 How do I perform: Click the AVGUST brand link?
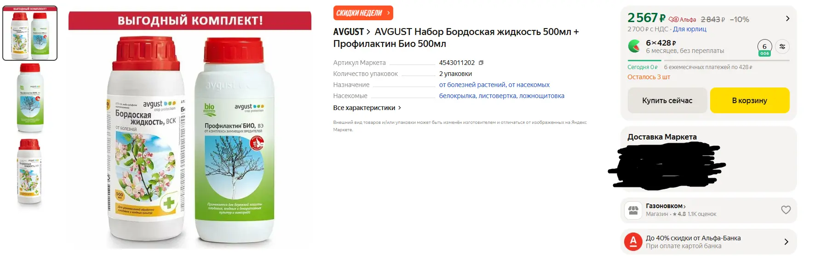[351, 32]
